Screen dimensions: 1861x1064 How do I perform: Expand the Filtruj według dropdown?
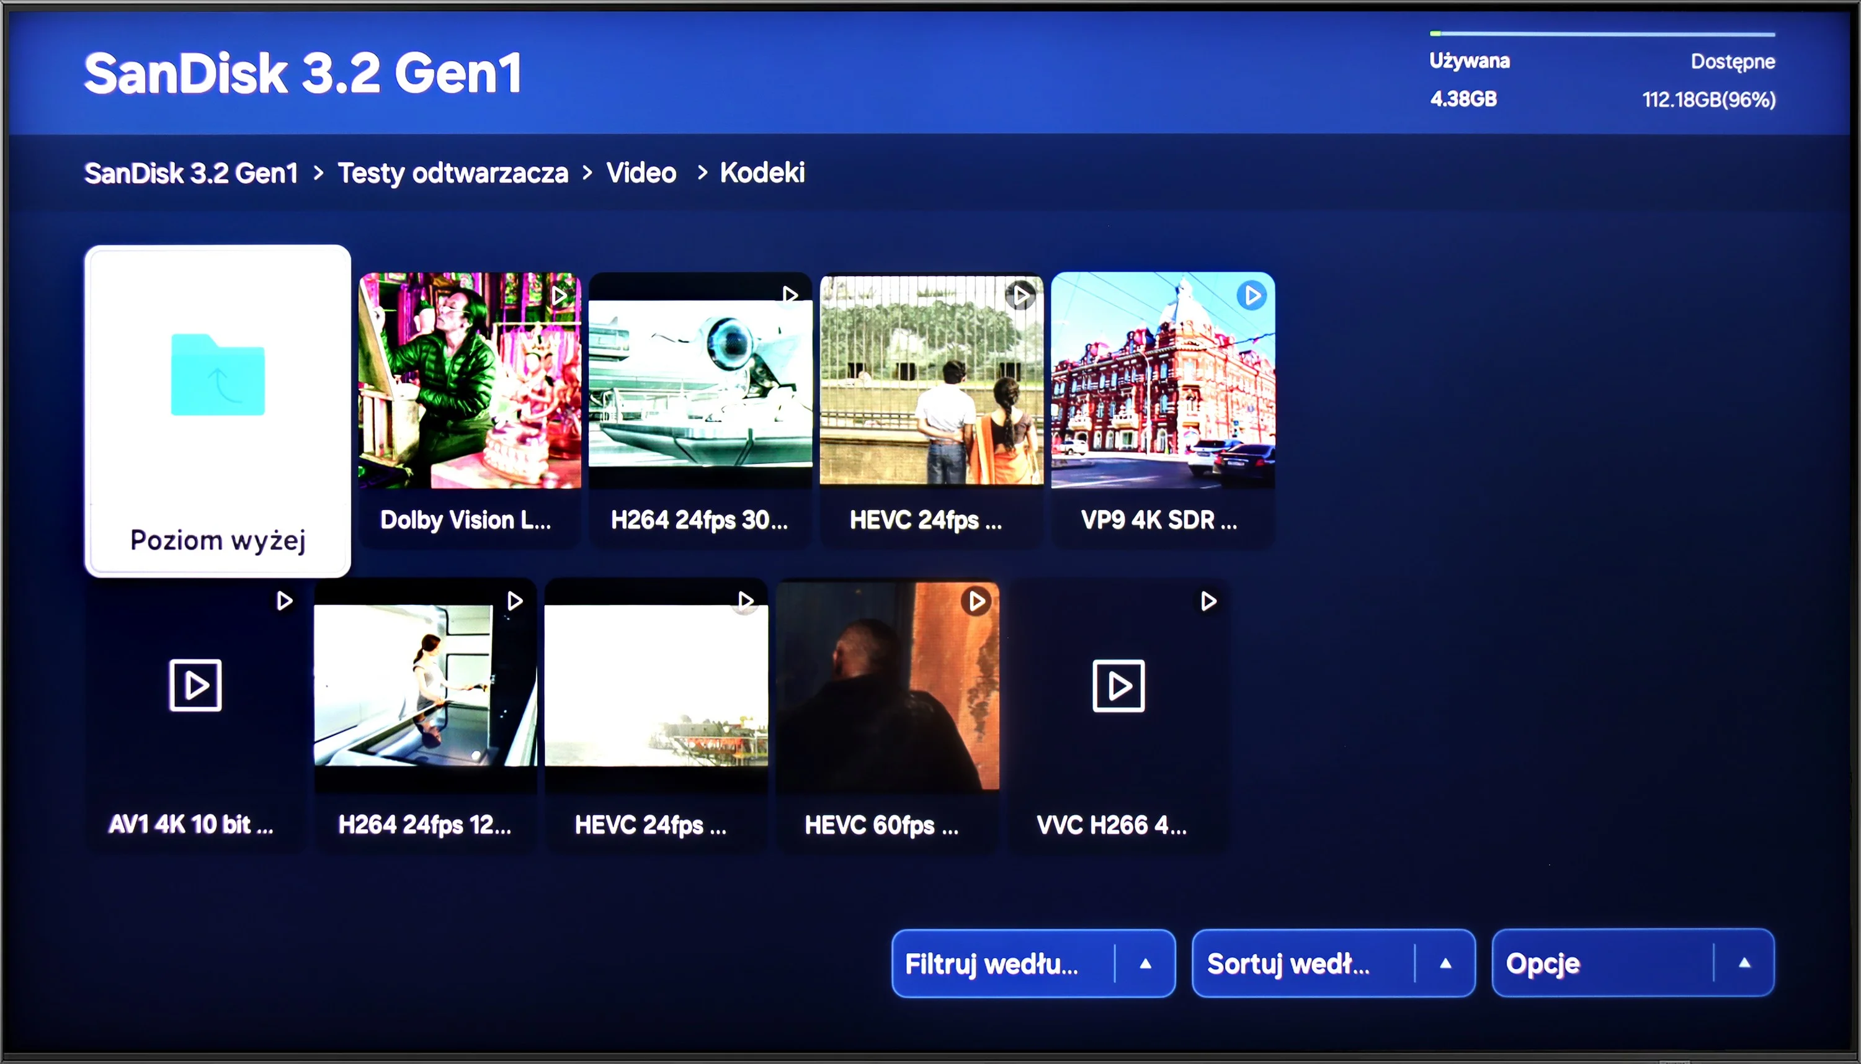(1033, 963)
